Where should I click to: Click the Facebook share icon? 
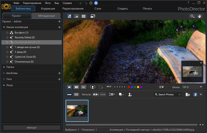pos(196,94)
